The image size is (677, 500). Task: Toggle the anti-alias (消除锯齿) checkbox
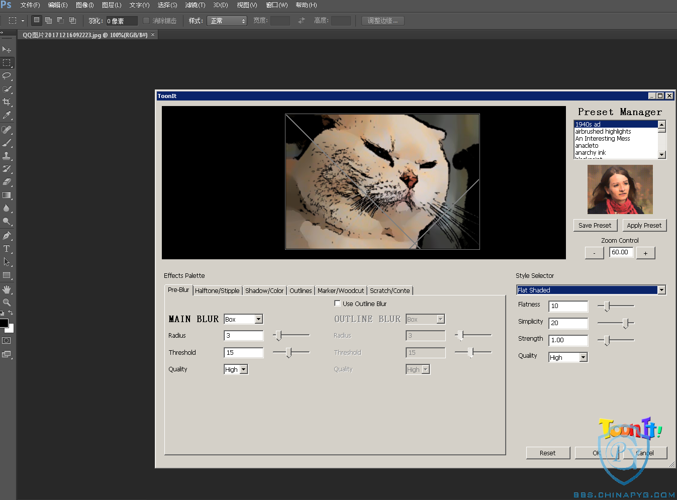pos(146,21)
